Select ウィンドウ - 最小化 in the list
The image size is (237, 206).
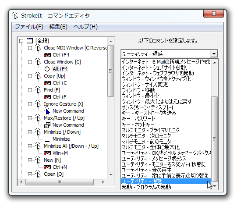(166, 96)
